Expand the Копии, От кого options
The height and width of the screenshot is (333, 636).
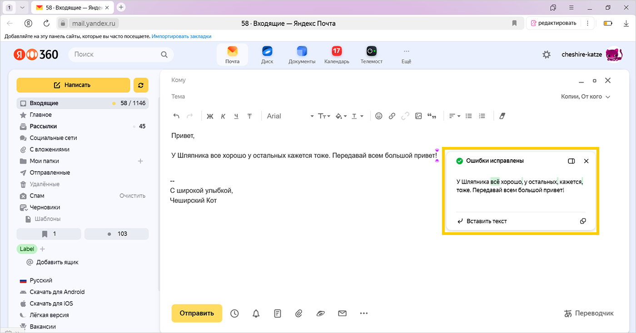tap(586, 97)
